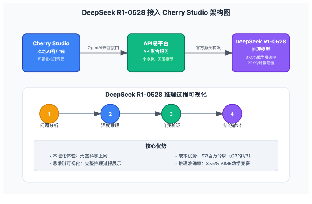312x204 pixels.
Task: Select step 4 结论输出 circle
Action: click(232, 114)
